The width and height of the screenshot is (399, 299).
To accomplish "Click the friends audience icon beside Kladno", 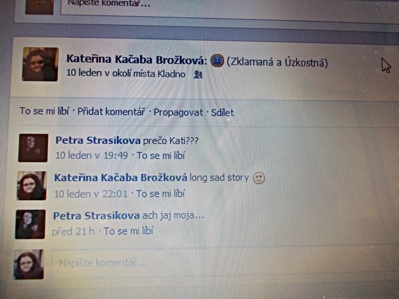I will [198, 75].
